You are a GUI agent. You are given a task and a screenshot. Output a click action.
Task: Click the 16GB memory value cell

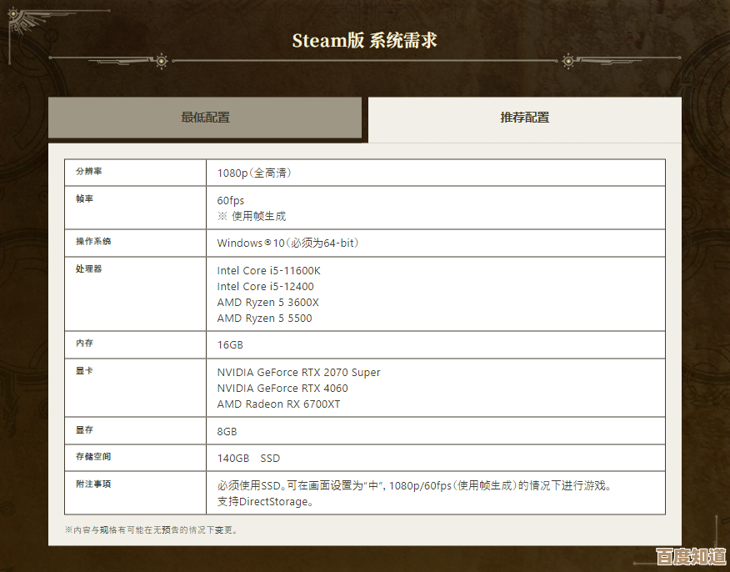[x=230, y=345]
